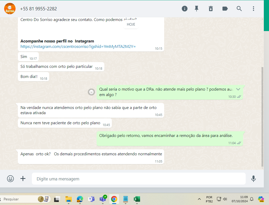
Task: Click the chat vertical scrollbar
Action: 262,117
